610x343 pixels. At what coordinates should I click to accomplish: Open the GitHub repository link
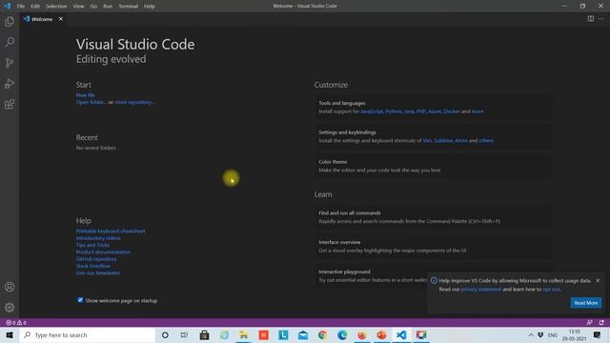[x=96, y=259]
